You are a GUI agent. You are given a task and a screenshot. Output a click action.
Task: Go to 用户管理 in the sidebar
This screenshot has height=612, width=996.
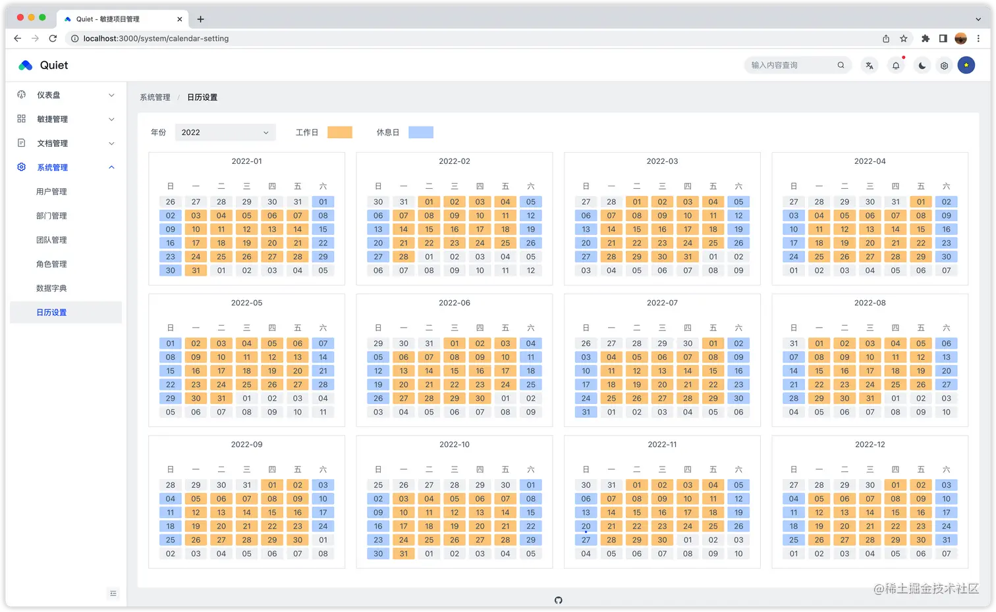click(51, 191)
